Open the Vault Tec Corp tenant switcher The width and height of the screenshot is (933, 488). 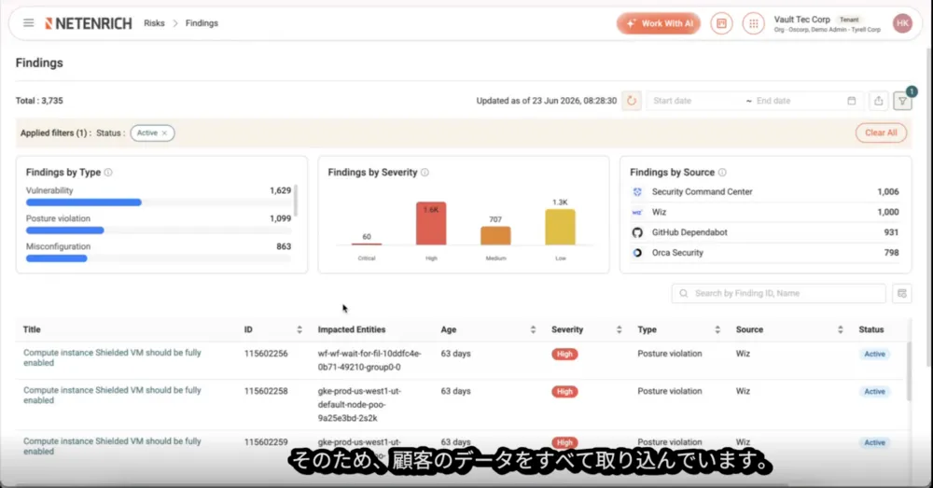827,23
